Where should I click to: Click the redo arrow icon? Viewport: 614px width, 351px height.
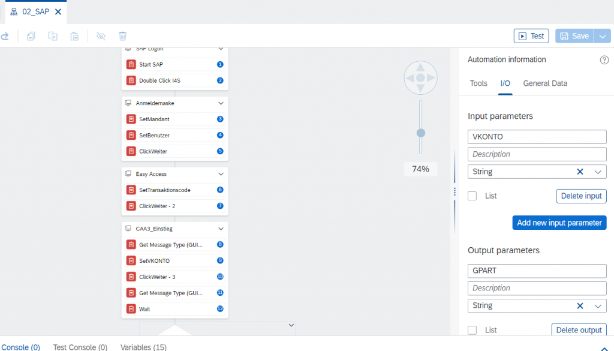click(x=5, y=37)
